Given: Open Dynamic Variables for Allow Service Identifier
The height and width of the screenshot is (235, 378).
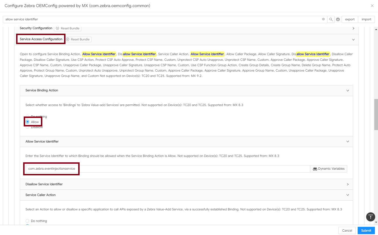Looking at the screenshot, I should click(x=329, y=169).
